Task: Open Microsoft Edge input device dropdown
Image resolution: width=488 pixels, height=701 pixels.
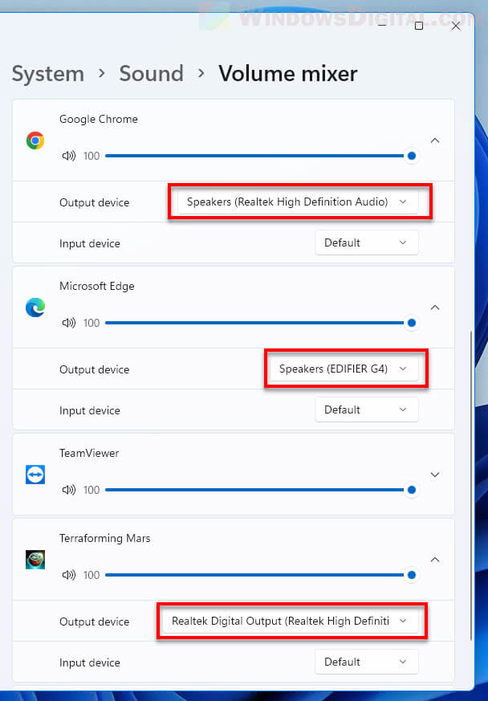Action: point(367,410)
